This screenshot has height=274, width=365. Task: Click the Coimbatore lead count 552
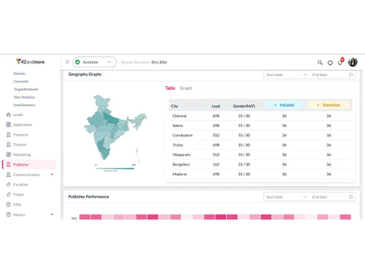tap(216, 135)
